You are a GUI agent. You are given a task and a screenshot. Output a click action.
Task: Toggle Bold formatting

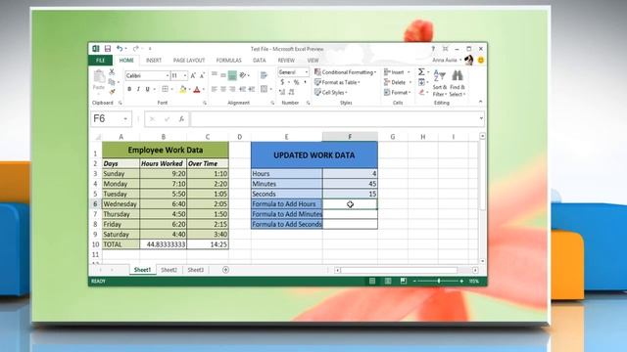(x=129, y=89)
